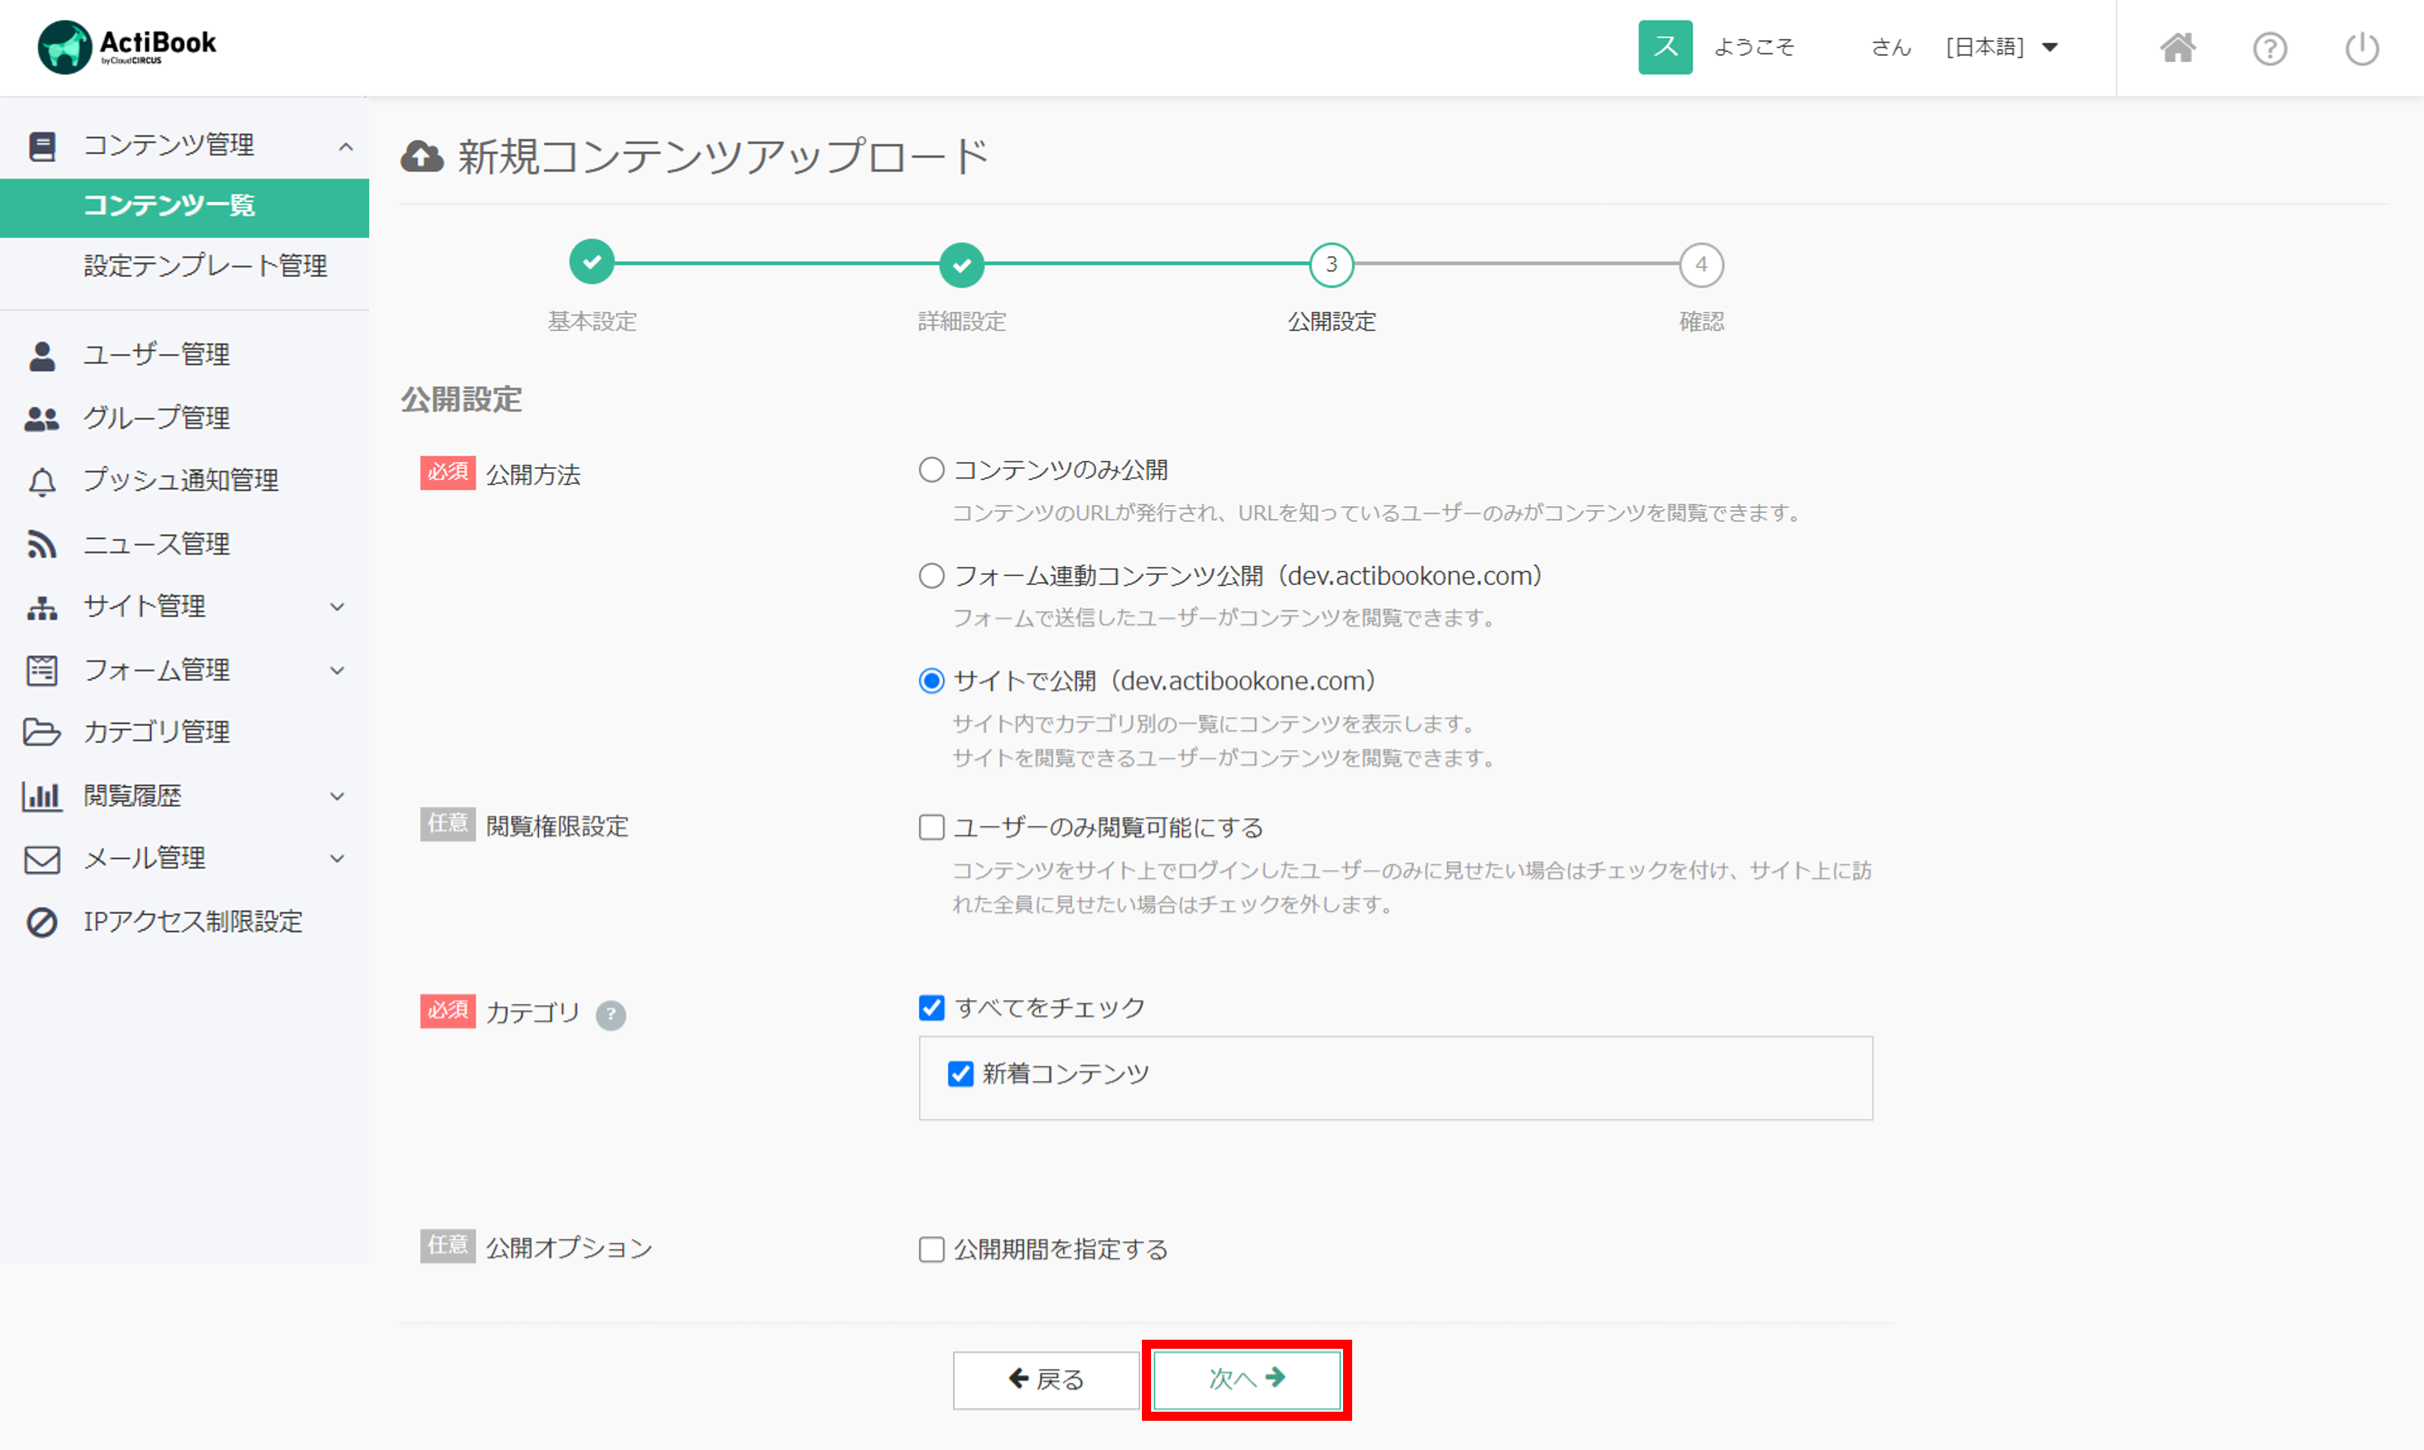Open ユーザー管理 menu label

click(156, 355)
